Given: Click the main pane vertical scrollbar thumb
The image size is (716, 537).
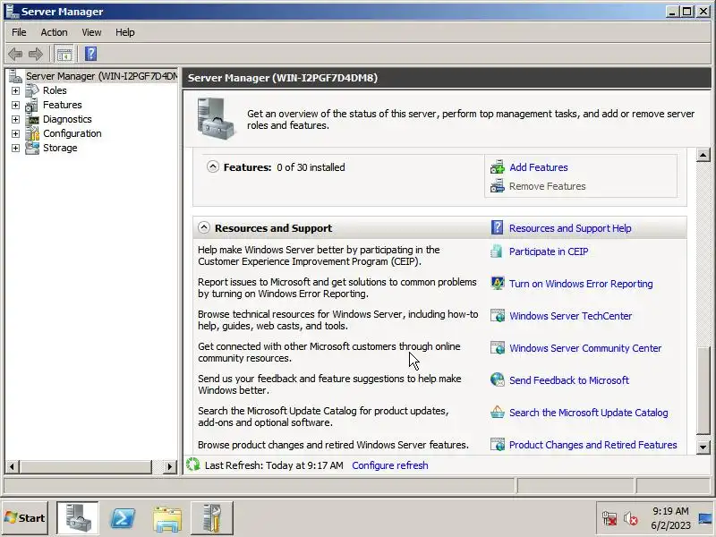Looking at the screenshot, I should click(x=703, y=390).
